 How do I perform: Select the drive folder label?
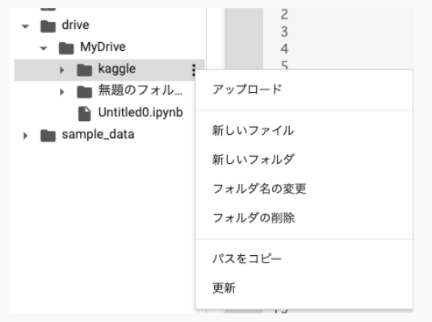(75, 25)
